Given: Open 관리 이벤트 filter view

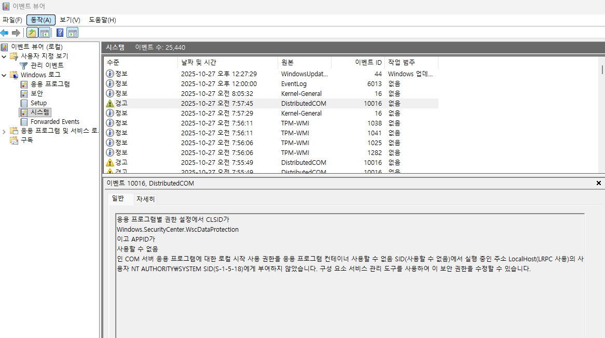Looking at the screenshot, I should pyautogui.click(x=47, y=65).
